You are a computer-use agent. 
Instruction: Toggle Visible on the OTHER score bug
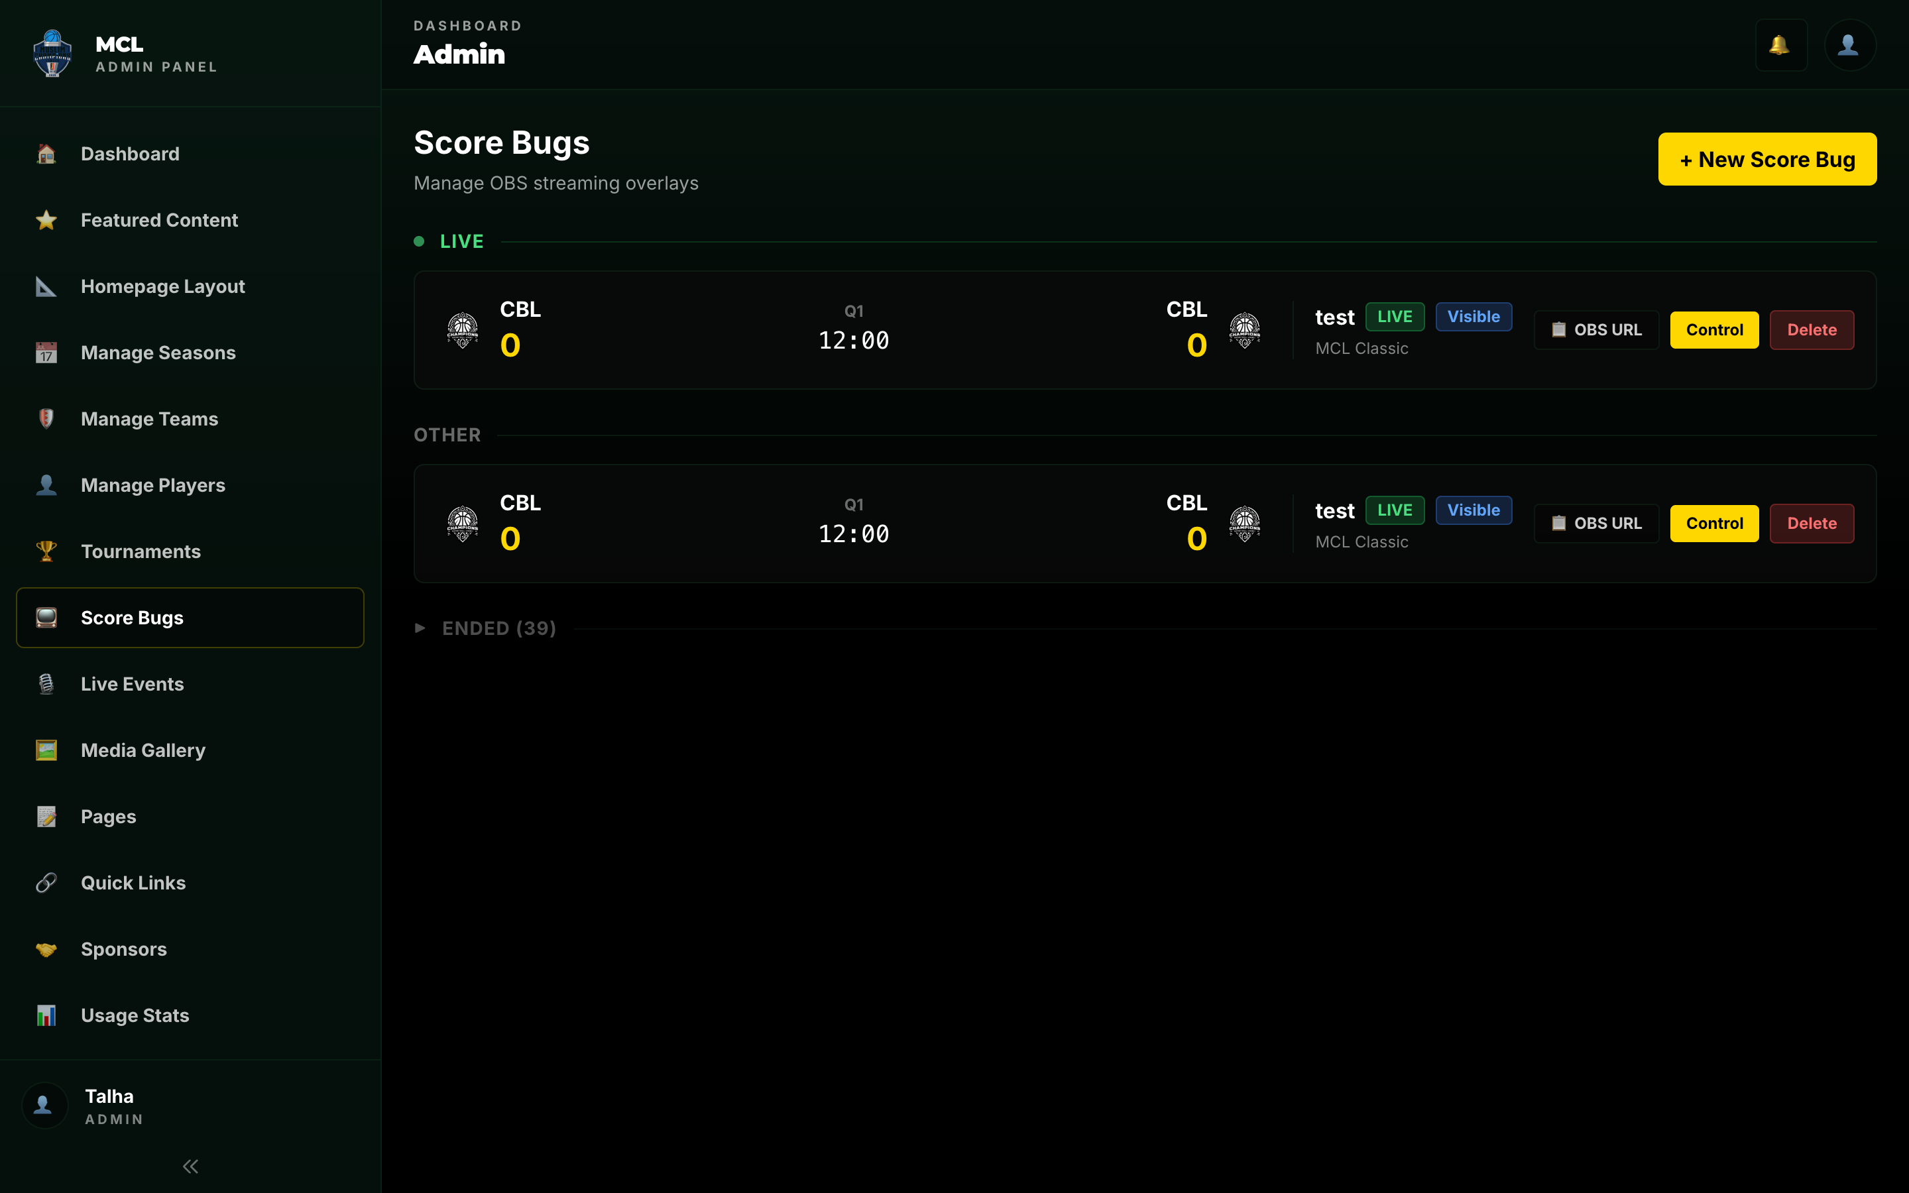[x=1473, y=510]
